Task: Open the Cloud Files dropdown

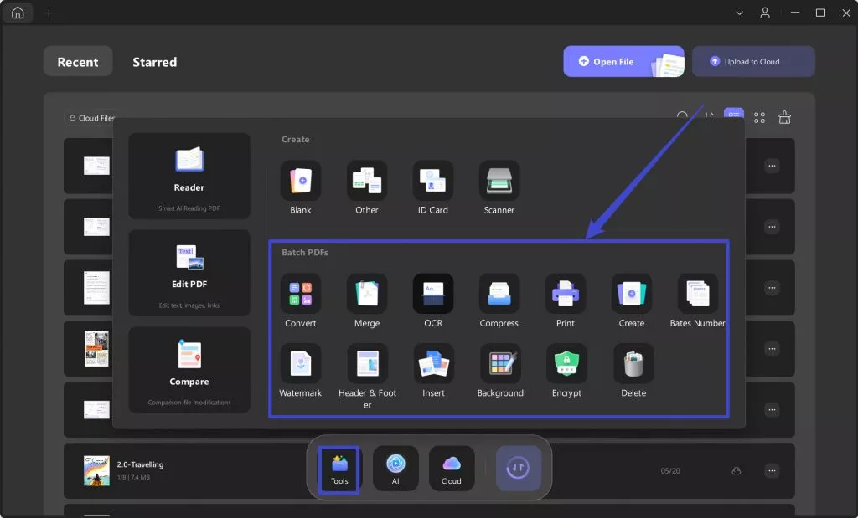Action: pos(91,118)
